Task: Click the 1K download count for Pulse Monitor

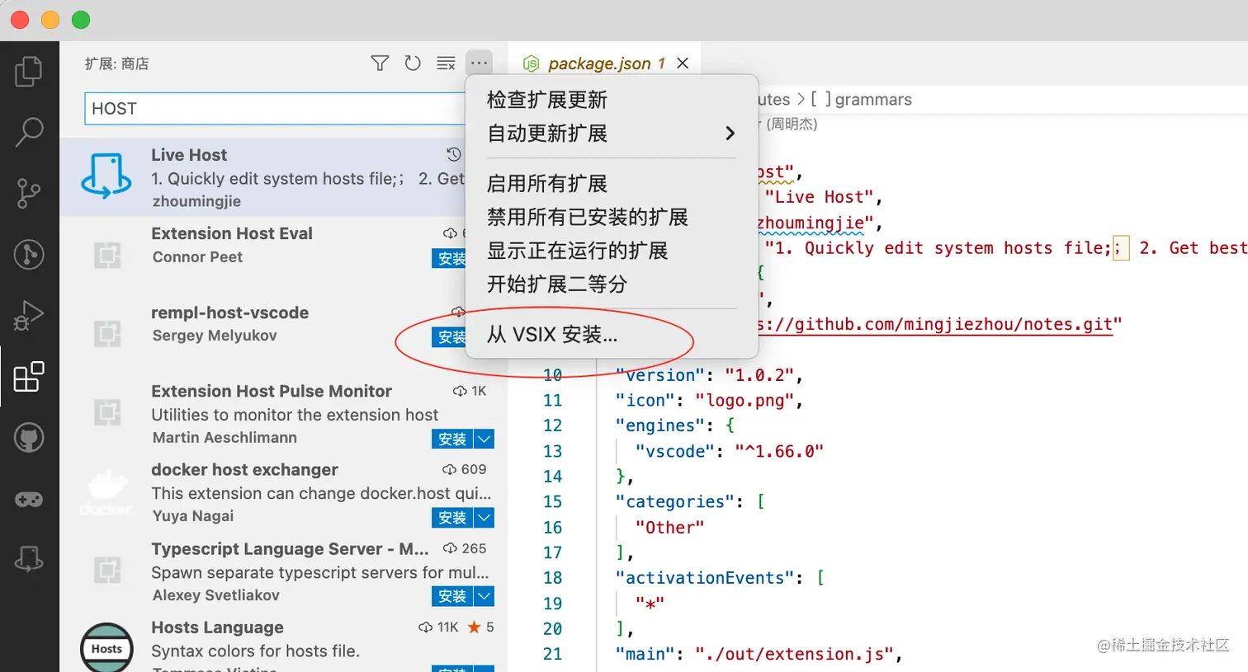Action: point(470,391)
